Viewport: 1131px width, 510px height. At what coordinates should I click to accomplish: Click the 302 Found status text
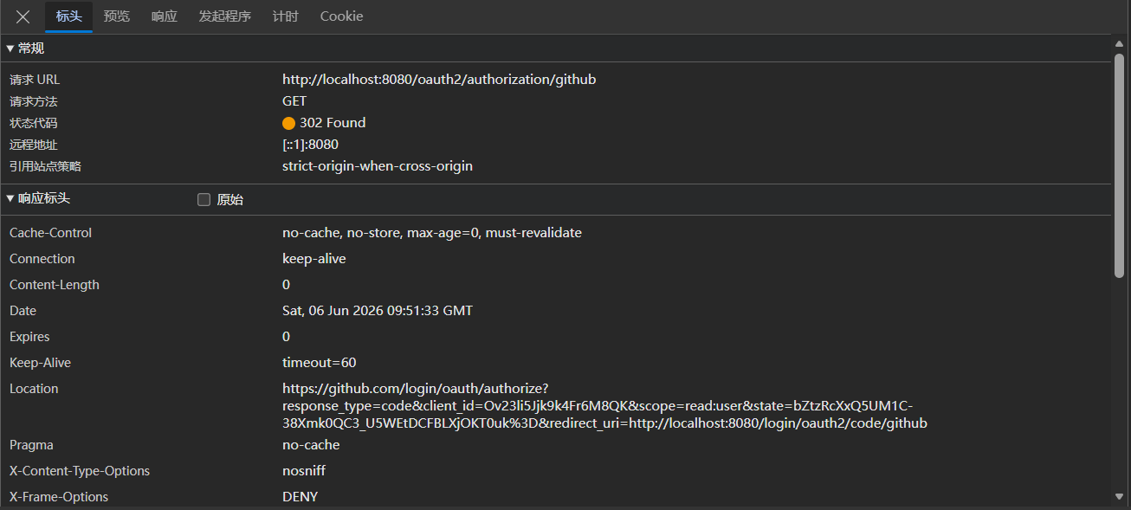pos(333,123)
